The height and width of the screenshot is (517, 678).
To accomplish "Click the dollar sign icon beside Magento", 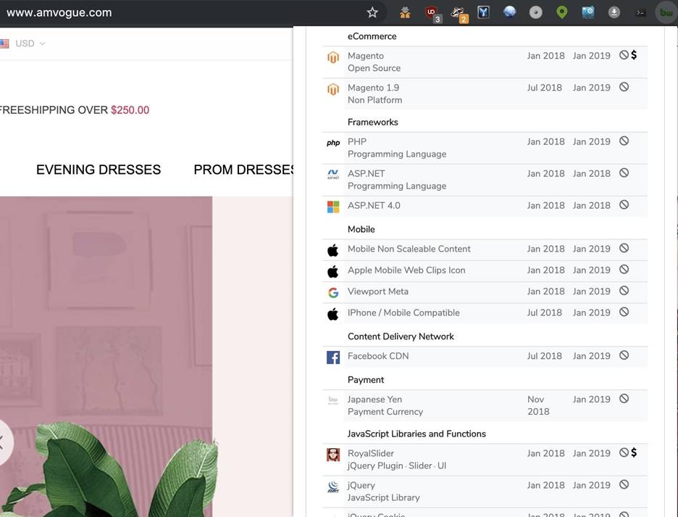I will point(634,55).
